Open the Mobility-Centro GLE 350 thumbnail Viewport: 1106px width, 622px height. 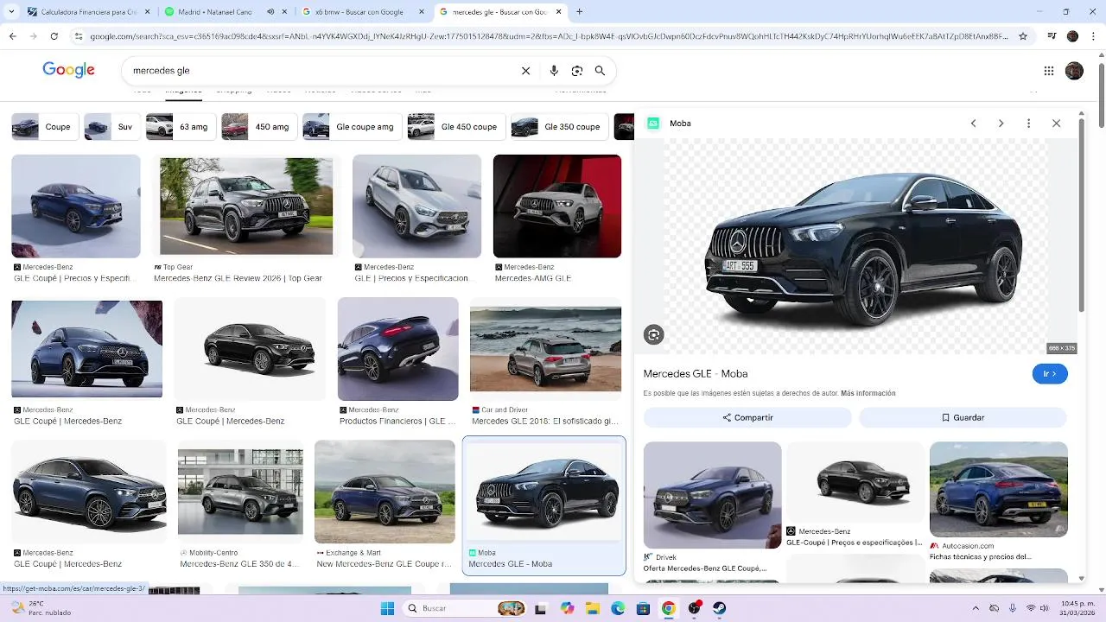[240, 492]
